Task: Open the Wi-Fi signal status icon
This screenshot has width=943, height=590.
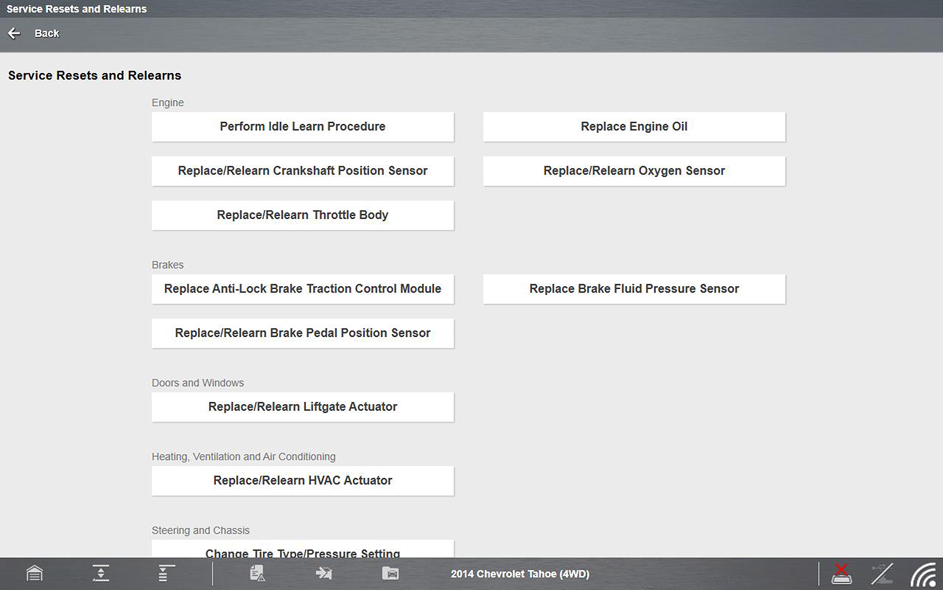Action: pyautogui.click(x=923, y=575)
